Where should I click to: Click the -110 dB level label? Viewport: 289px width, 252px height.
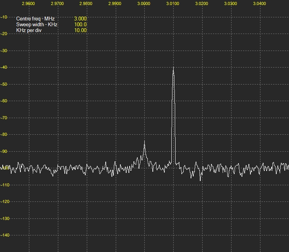coord(5,185)
